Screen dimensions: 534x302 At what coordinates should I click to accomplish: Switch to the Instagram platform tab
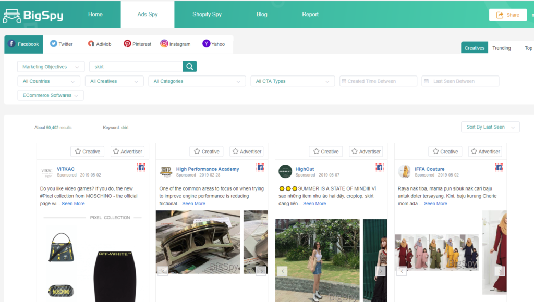[175, 44]
